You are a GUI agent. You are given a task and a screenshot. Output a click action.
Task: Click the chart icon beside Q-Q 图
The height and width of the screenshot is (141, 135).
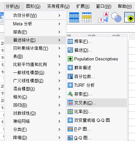[x=70, y=138]
